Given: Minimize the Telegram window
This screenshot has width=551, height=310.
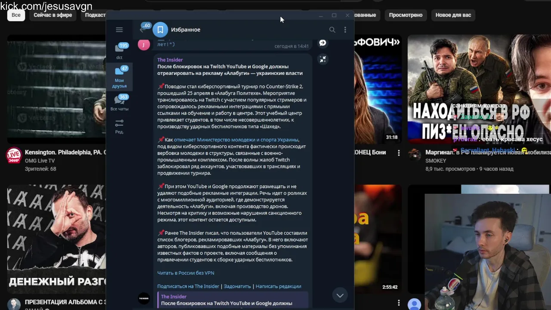Looking at the screenshot, I should 321,15.
